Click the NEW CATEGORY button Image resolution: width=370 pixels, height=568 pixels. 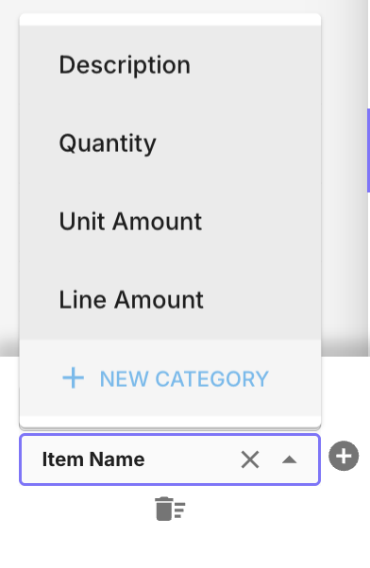165,378
